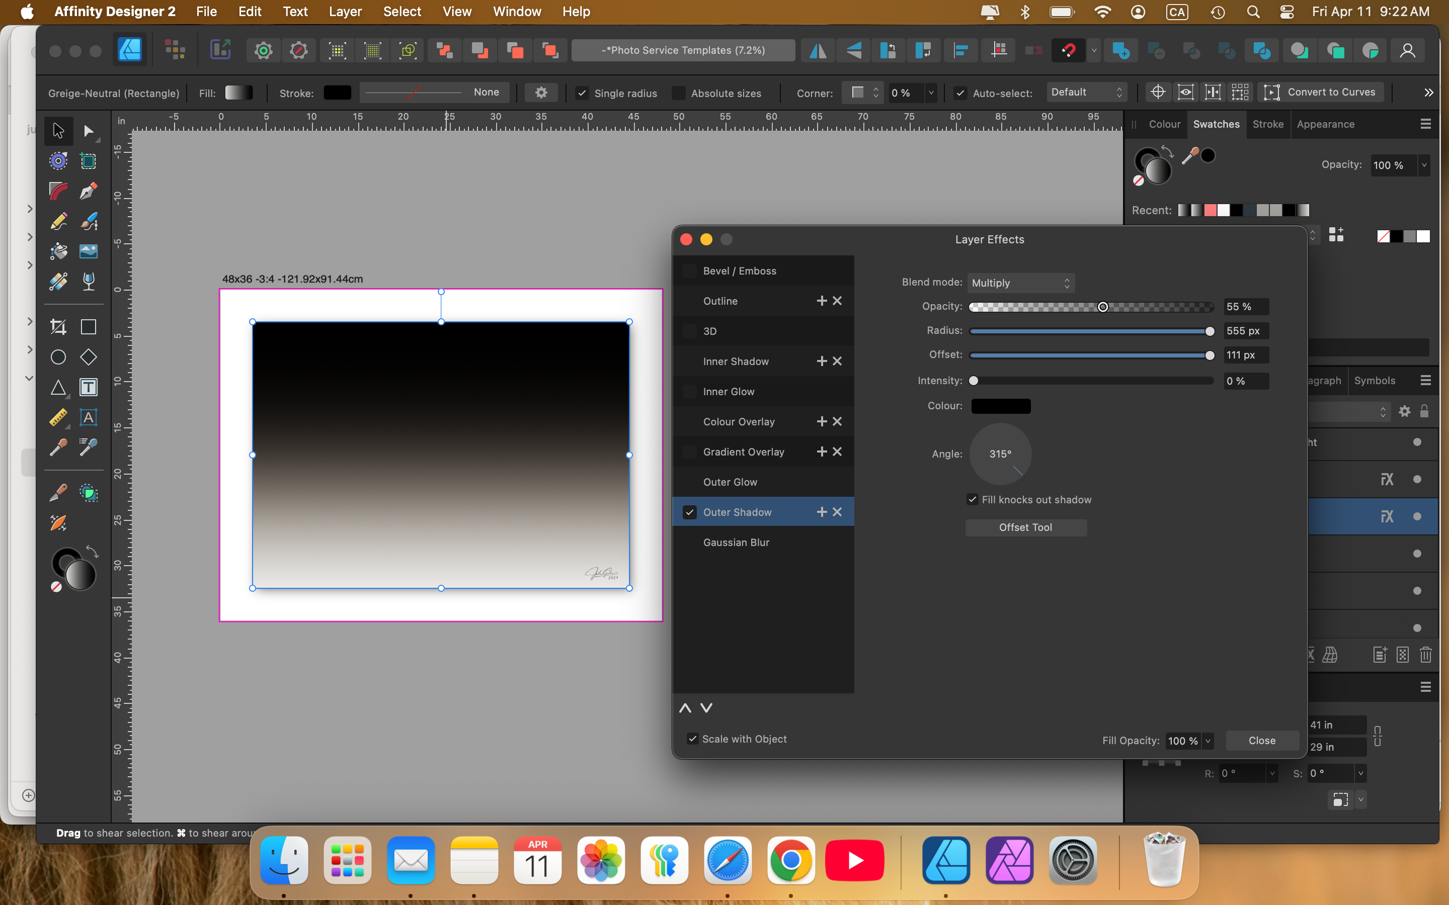1449x905 pixels.
Task: Switch to the Stroke tab
Action: (x=1267, y=124)
